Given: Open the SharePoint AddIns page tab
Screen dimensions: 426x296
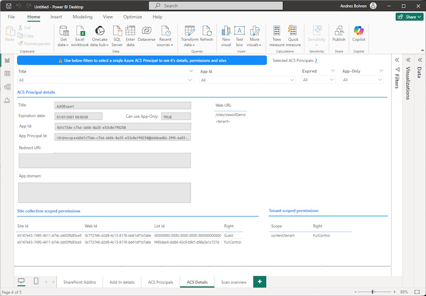Looking at the screenshot, I should 80,282.
